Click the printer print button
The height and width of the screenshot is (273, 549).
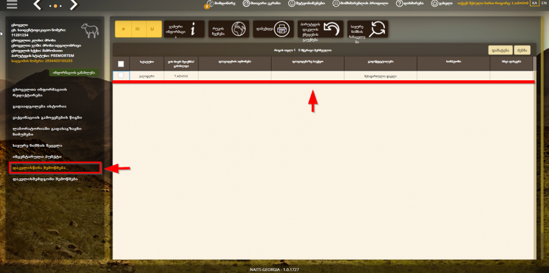tap(273, 29)
